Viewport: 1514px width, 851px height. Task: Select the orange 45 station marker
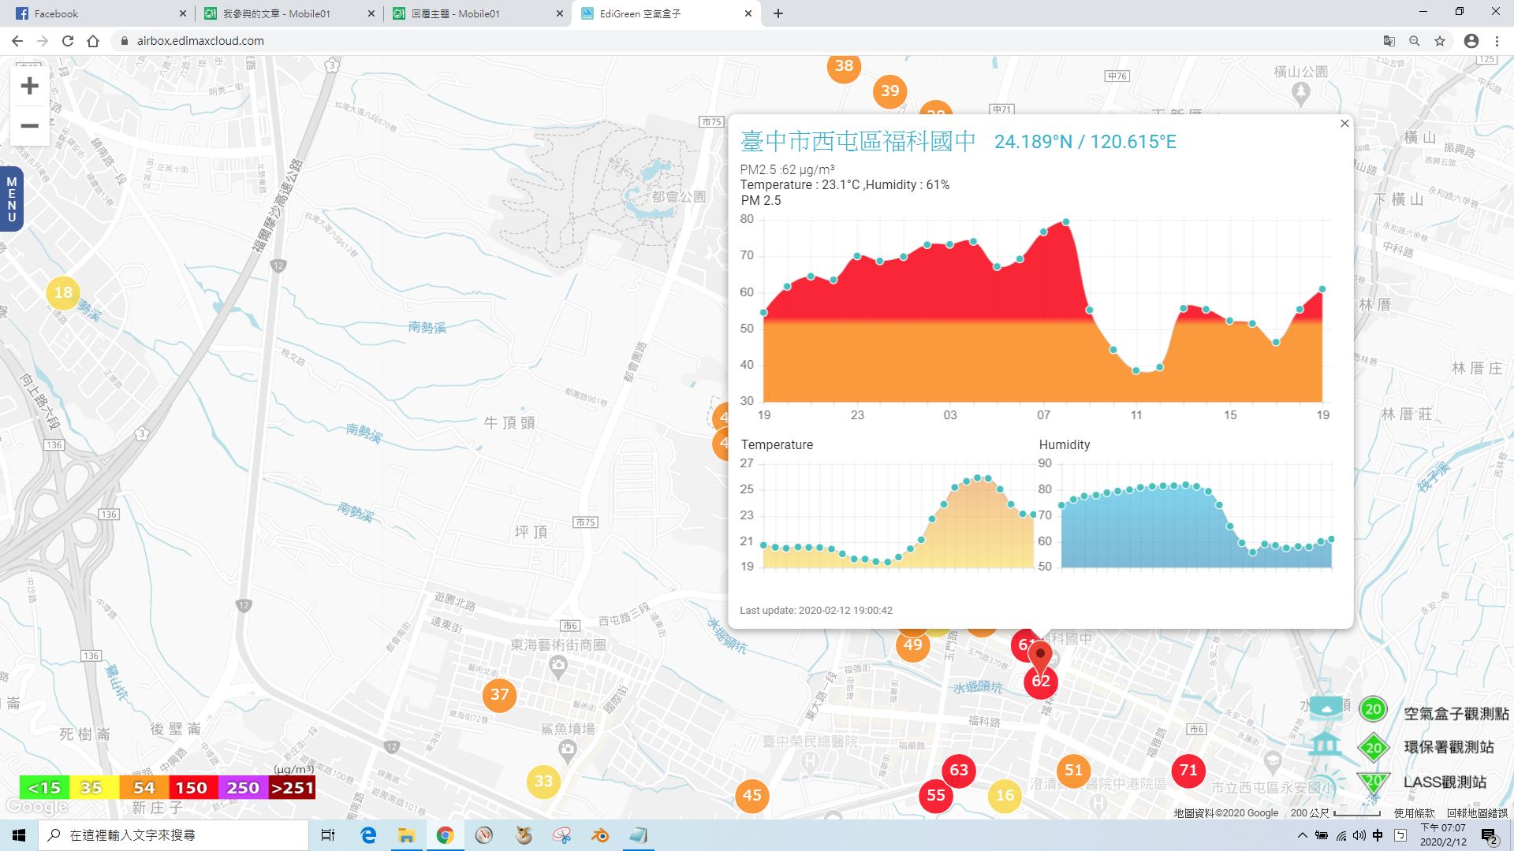point(752,795)
